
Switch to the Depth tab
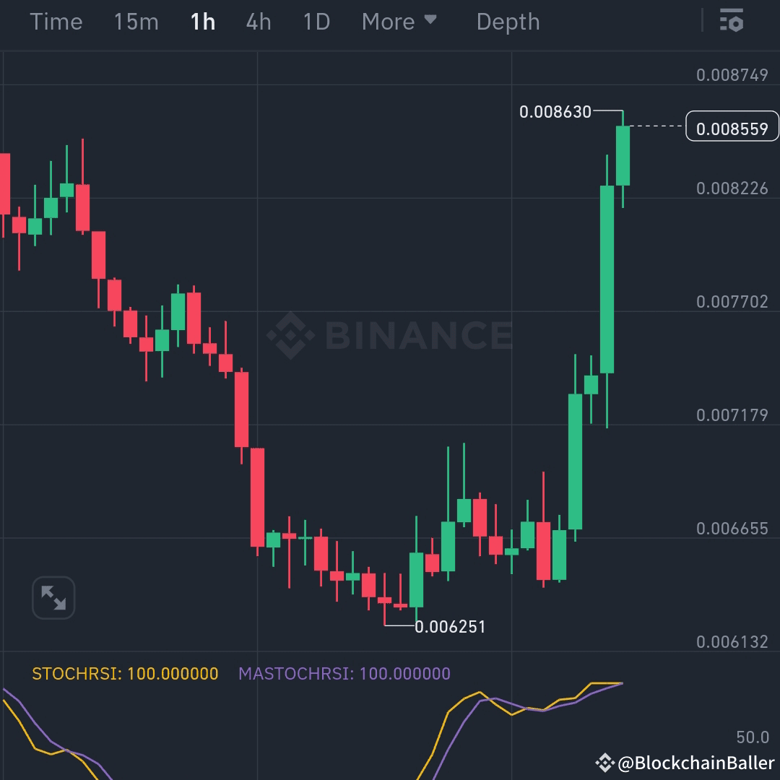[508, 22]
